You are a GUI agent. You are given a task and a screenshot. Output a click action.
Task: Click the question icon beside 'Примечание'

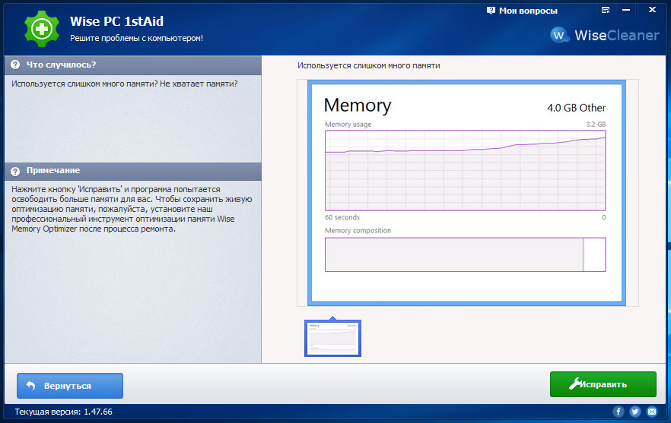click(15, 171)
